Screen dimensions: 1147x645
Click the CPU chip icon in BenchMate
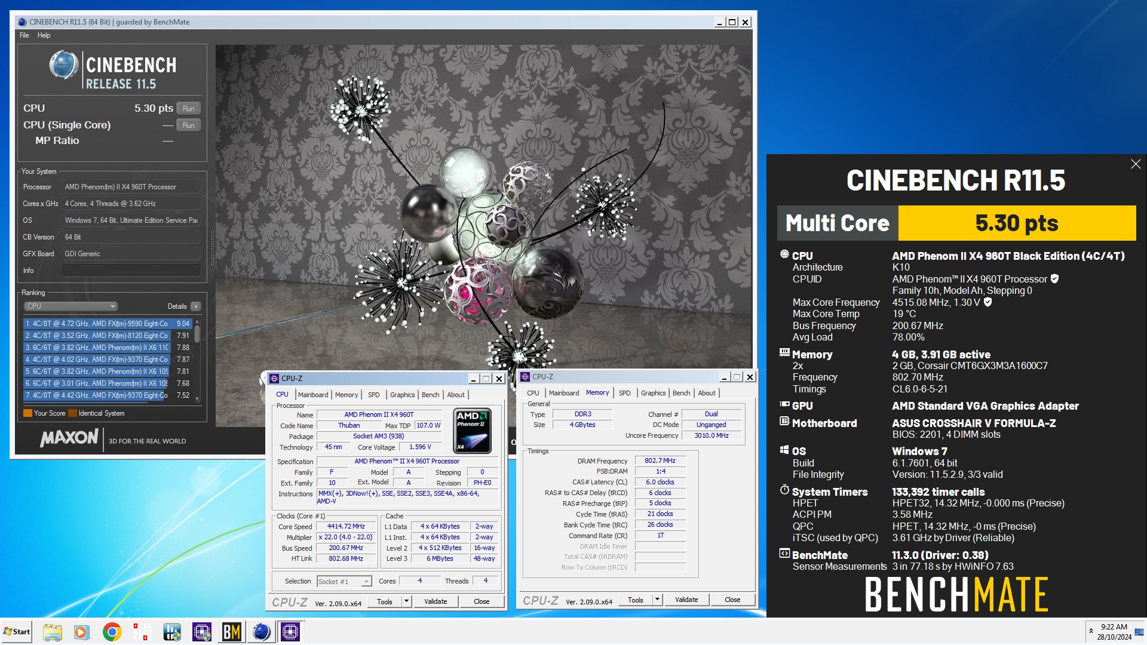784,254
